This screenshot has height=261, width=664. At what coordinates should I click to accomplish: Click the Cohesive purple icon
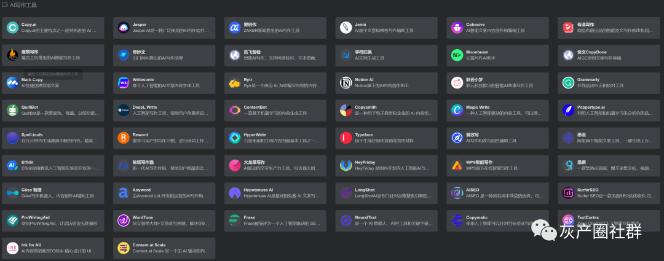457,28
